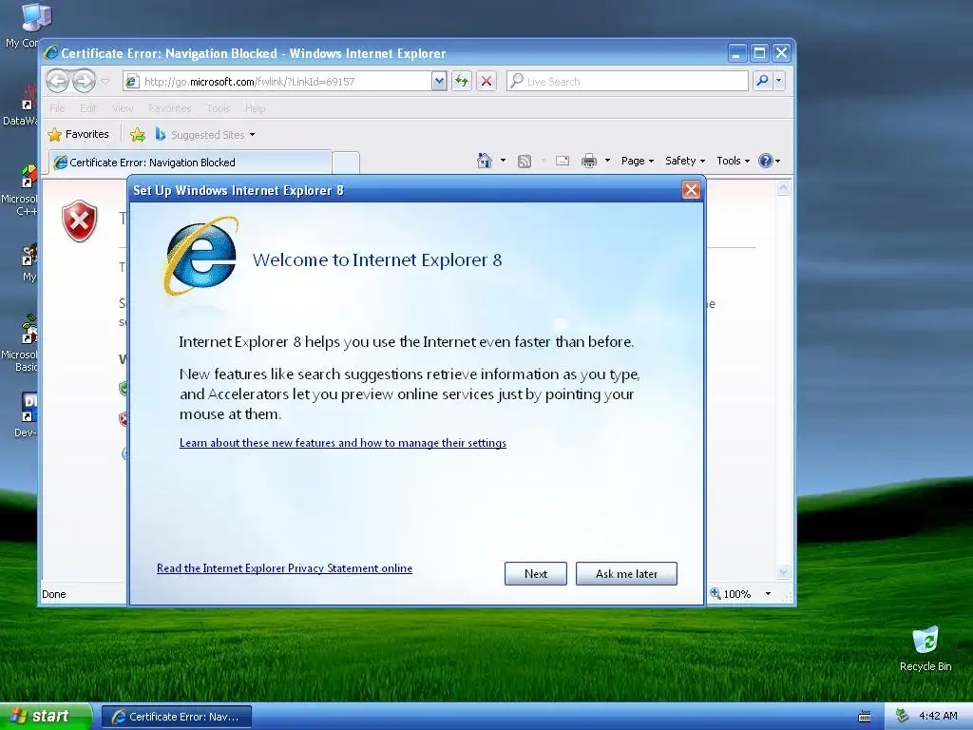Click the Print icon
This screenshot has width=973, height=730.
(589, 161)
